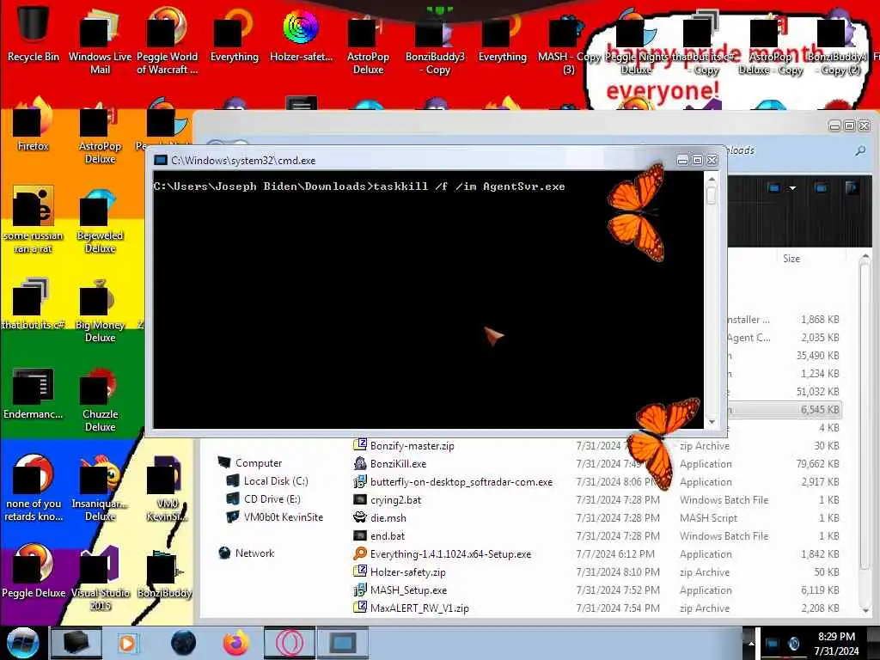Open the clock showing 8:29 PM
This screenshot has height=660, width=880.
pos(836,644)
